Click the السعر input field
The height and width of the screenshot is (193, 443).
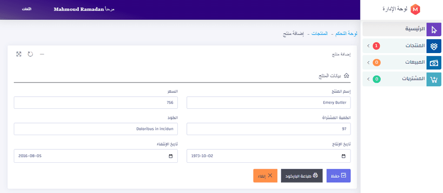tap(96, 103)
